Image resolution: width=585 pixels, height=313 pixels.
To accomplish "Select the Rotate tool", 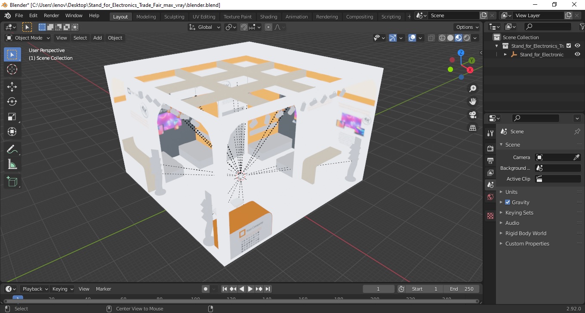I will (12, 101).
